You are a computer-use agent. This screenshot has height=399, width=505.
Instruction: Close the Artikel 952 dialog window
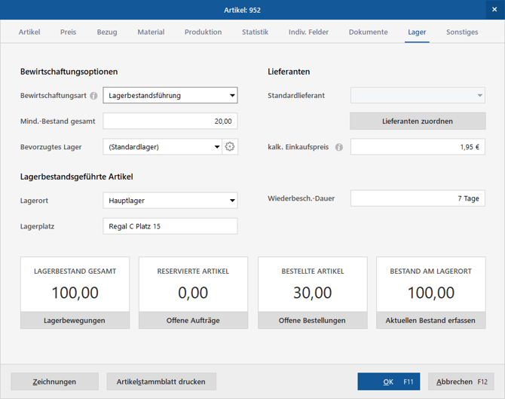(x=494, y=10)
